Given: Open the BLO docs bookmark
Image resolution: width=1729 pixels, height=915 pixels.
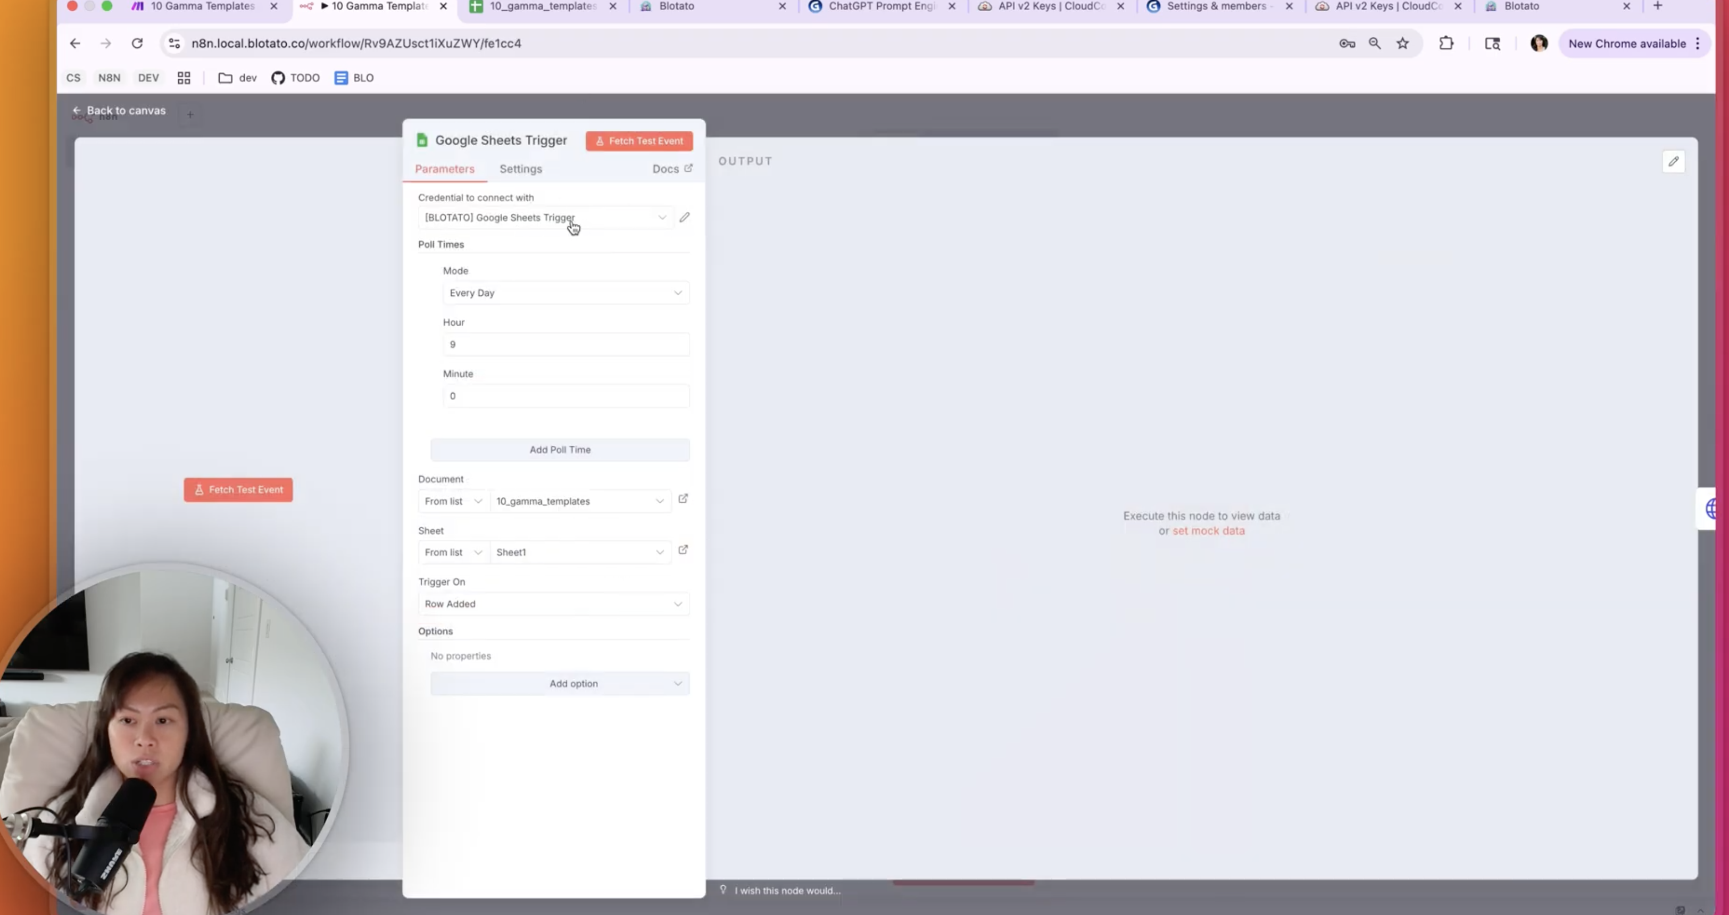Looking at the screenshot, I should [354, 78].
